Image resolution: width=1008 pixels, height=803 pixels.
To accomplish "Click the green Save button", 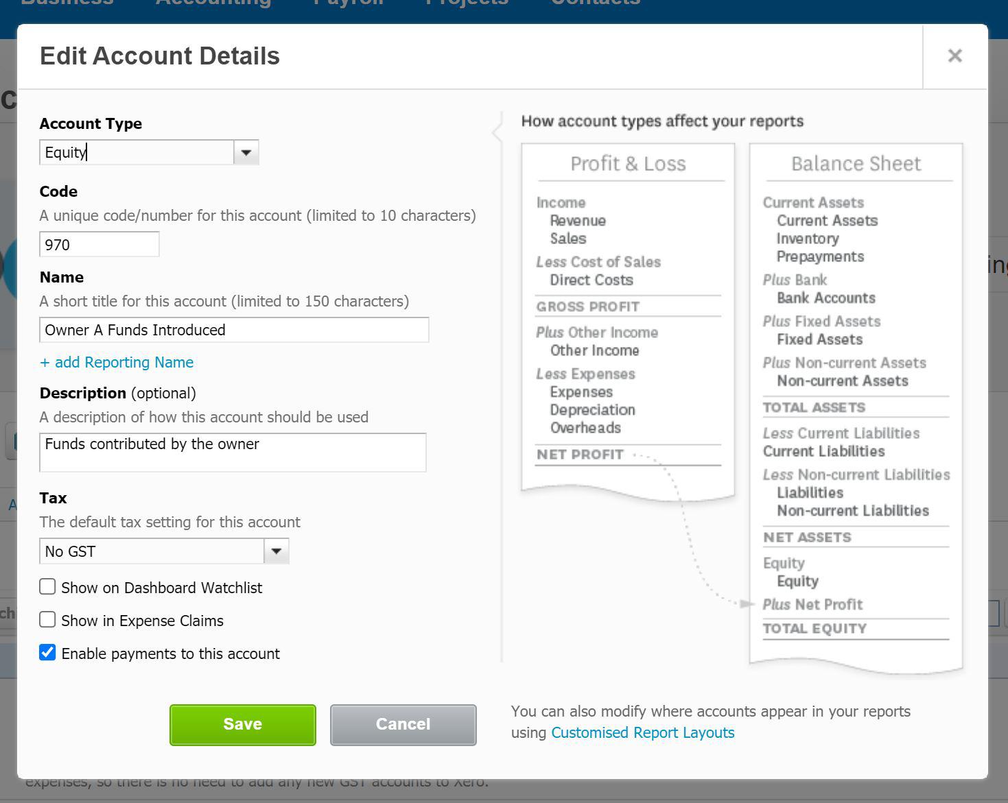I will pyautogui.click(x=243, y=725).
